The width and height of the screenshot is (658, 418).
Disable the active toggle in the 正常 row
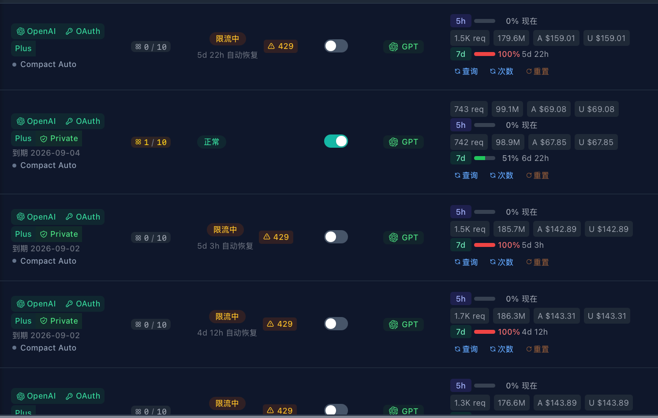[x=336, y=141]
